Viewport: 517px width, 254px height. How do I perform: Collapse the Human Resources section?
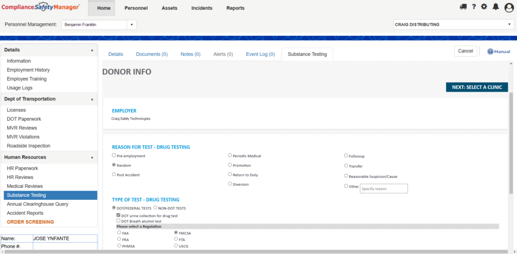click(x=92, y=158)
